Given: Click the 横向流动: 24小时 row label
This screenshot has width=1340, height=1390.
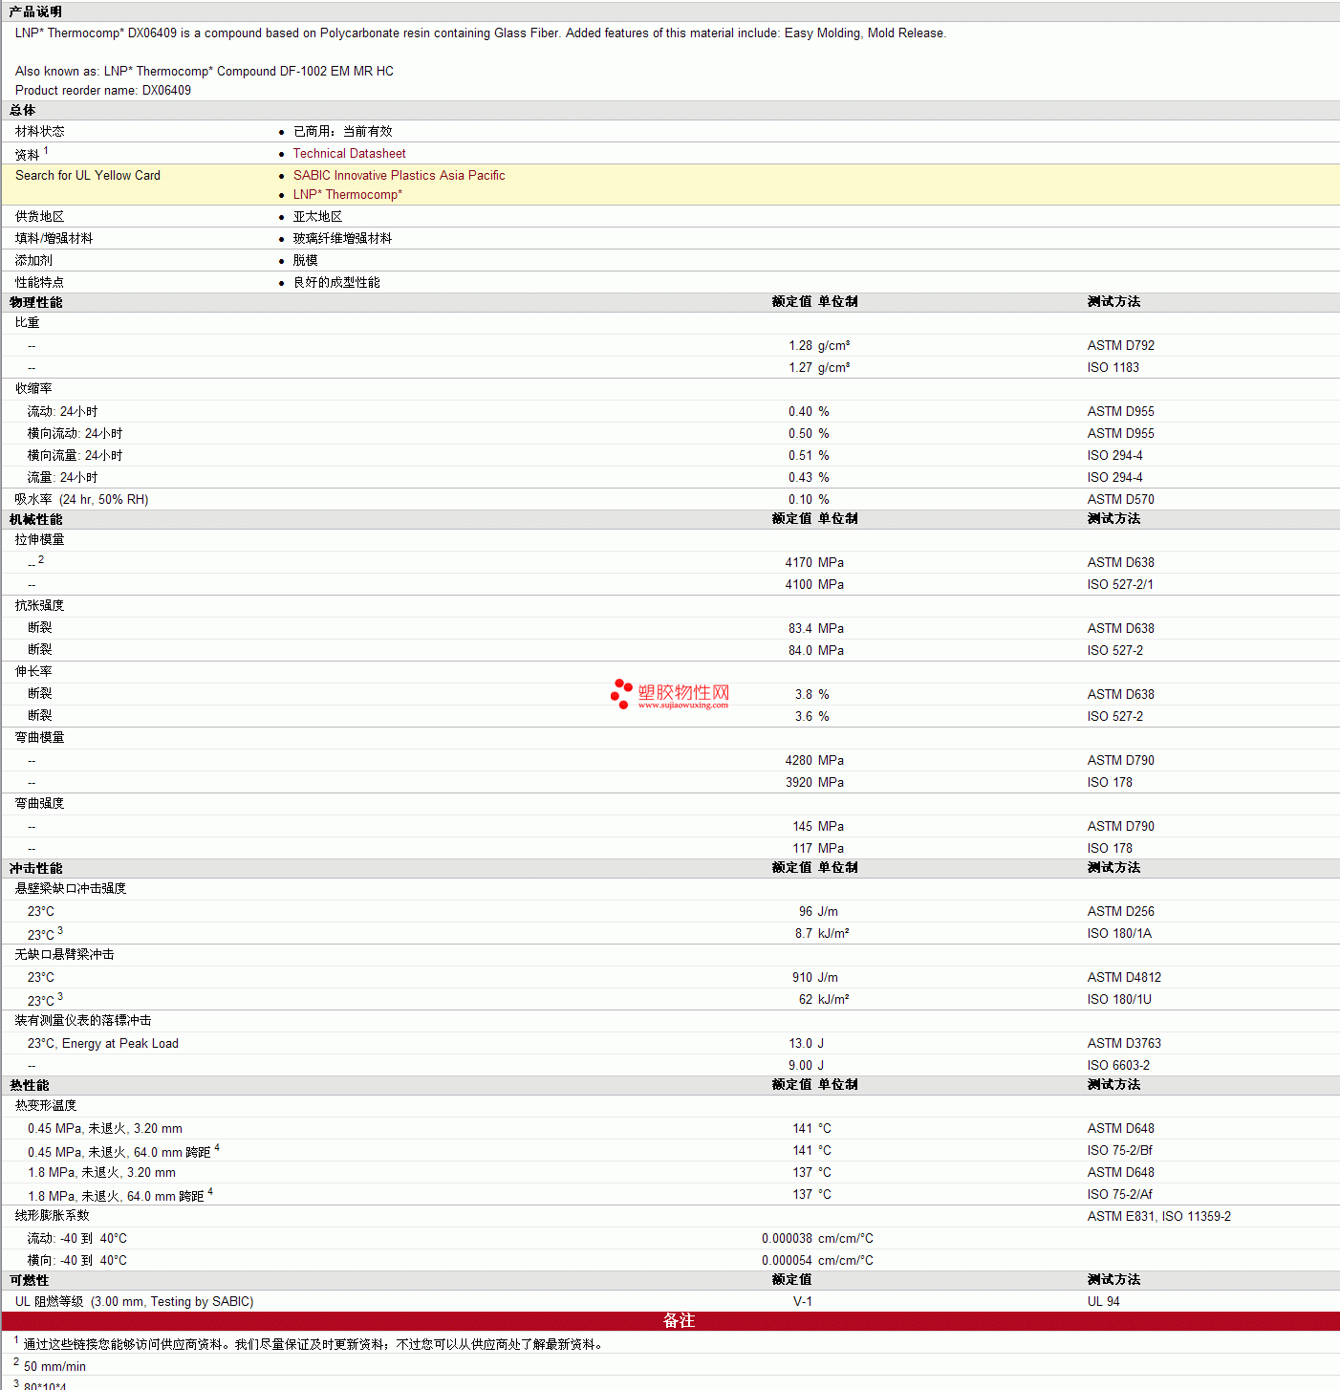Looking at the screenshot, I should point(75,433).
